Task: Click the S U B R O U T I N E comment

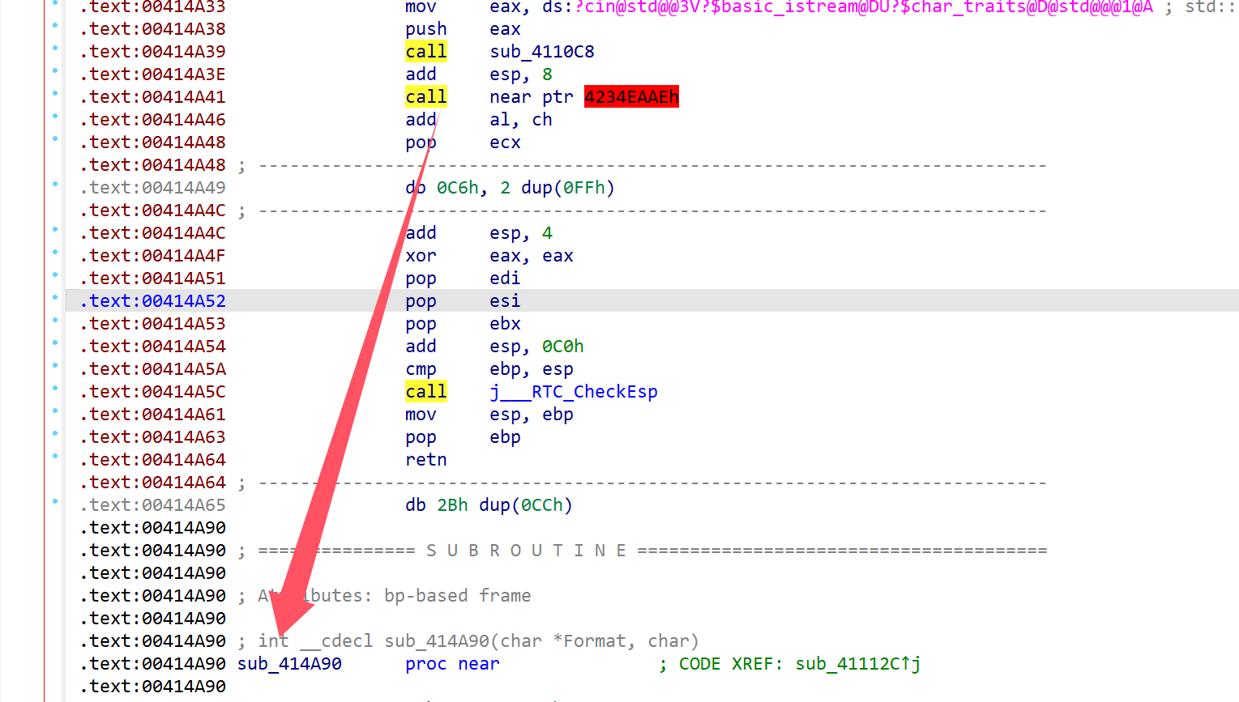Action: point(527,551)
